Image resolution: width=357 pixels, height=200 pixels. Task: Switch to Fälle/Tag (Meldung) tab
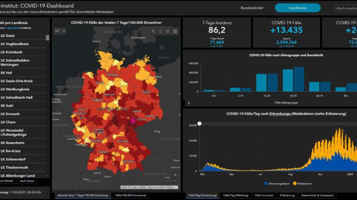point(236,195)
